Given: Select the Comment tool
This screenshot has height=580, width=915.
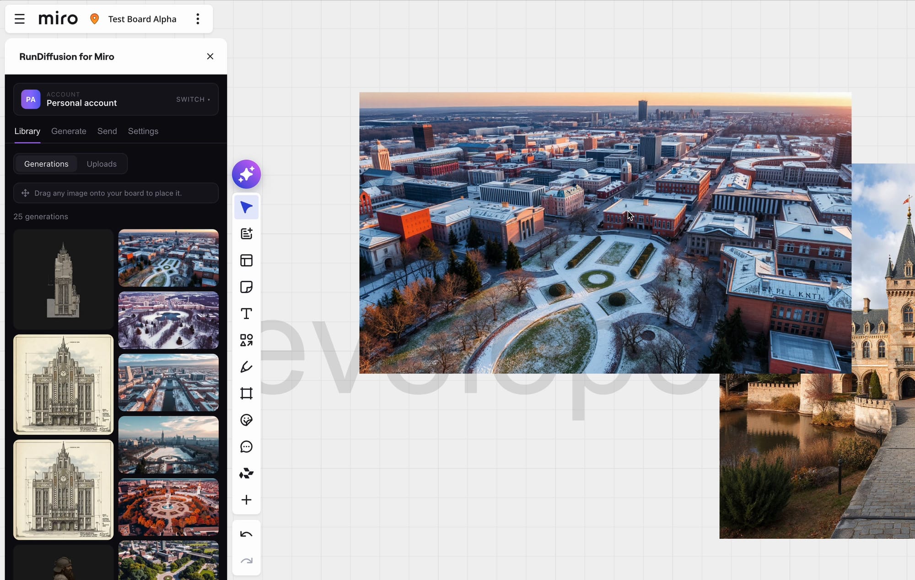Looking at the screenshot, I should 246,446.
